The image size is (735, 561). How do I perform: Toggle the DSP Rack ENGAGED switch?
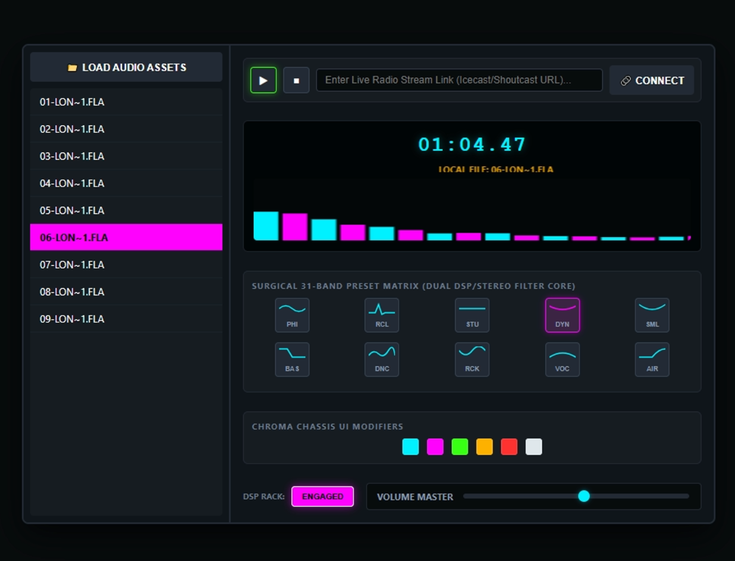pos(322,496)
